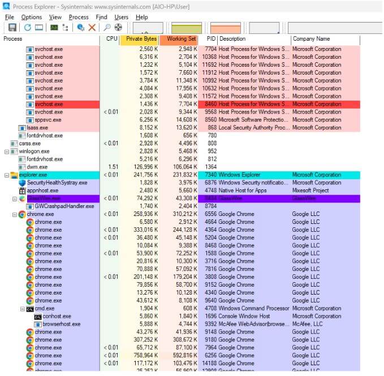The width and height of the screenshot is (384, 376).
Task: Sort by the Working Set column header
Action: click(179, 39)
